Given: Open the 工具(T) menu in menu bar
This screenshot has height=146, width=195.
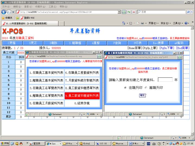Looking at the screenshot, I should pyautogui.click(x=52, y=7).
